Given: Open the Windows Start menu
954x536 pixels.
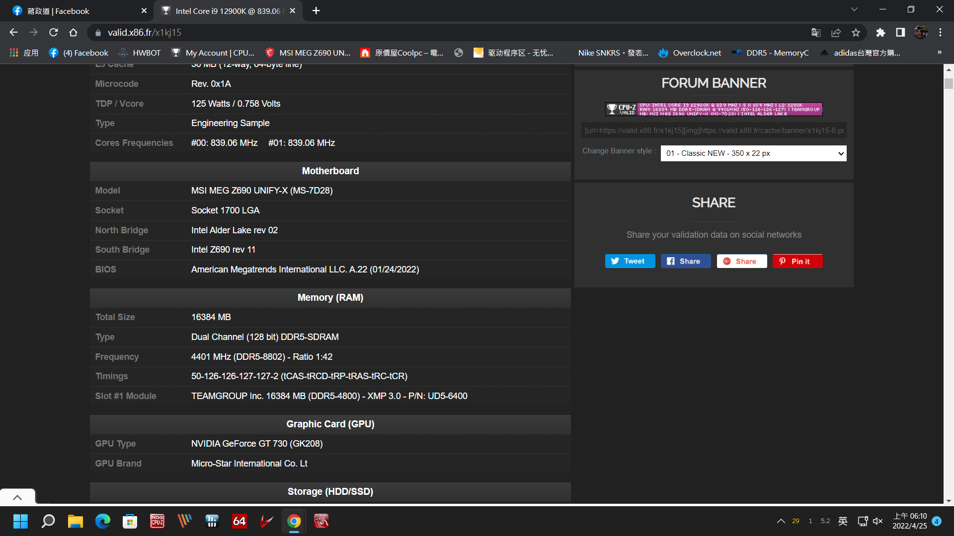Looking at the screenshot, I should point(20,521).
